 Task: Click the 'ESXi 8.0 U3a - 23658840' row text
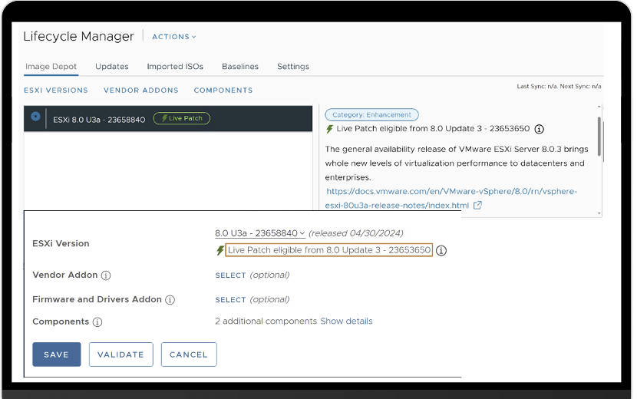tap(99, 120)
